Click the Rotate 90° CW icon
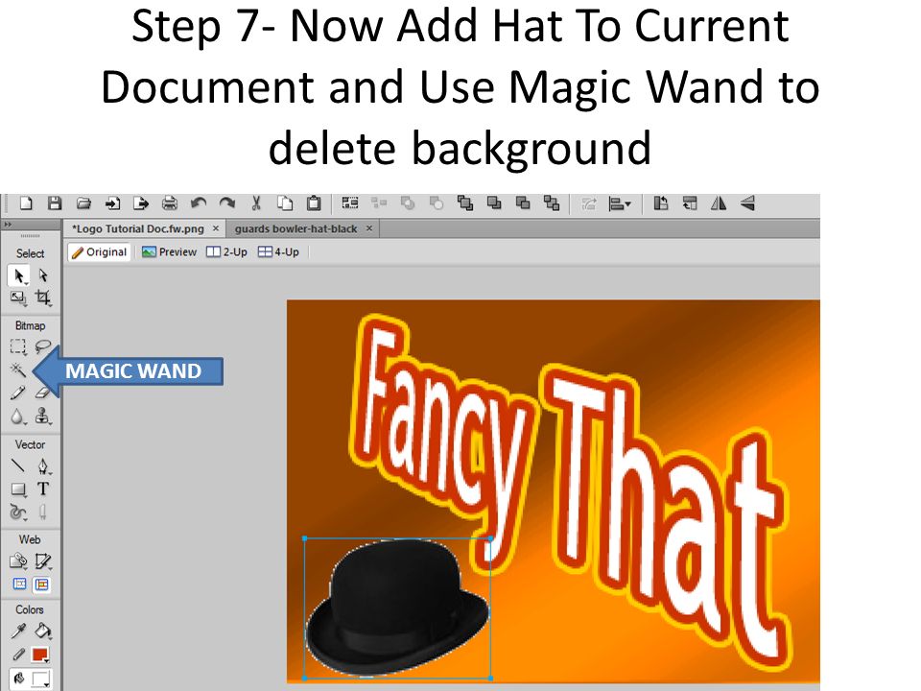 point(690,203)
